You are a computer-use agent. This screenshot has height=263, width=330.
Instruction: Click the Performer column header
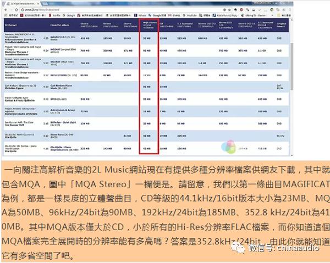(11, 25)
